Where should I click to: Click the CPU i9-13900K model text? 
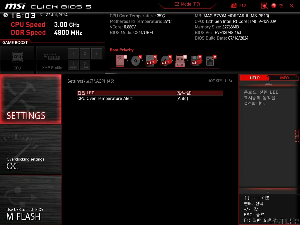click(x=236, y=21)
